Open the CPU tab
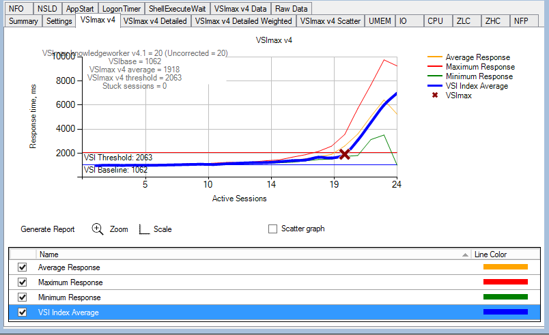The width and height of the screenshot is (549, 335). (x=435, y=21)
